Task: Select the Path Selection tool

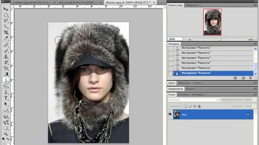Action: click(6, 104)
